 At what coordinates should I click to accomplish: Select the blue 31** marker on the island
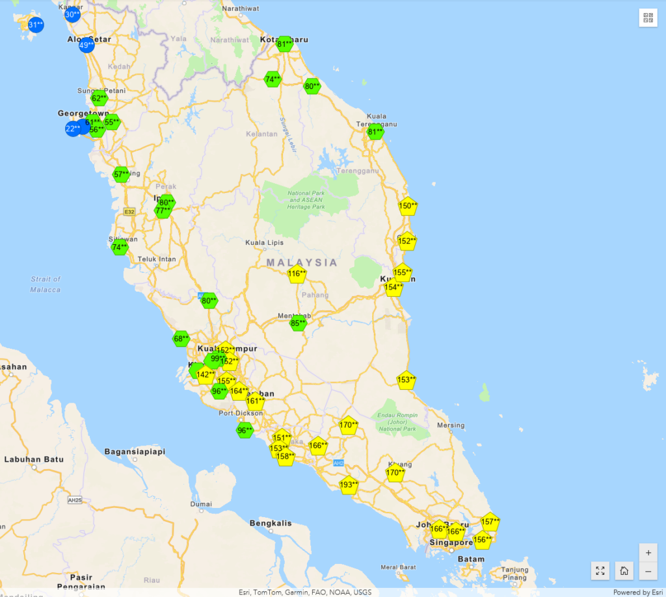(36, 25)
